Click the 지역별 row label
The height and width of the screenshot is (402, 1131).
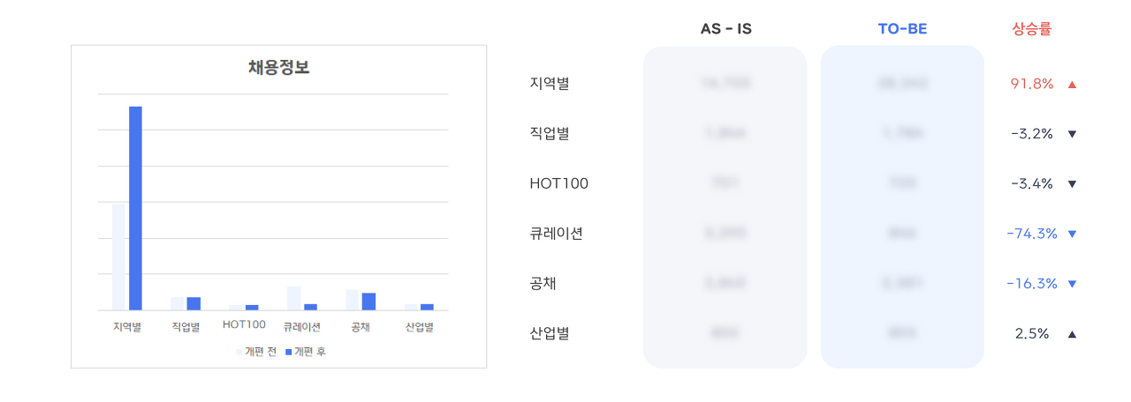tap(550, 84)
